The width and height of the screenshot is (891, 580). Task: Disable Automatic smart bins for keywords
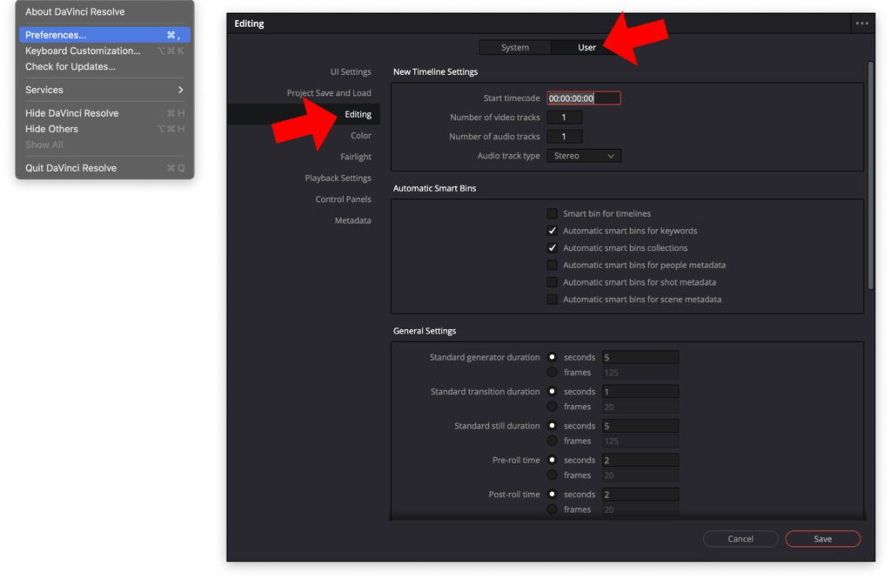[553, 230]
